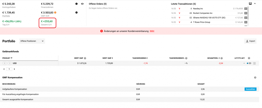Screen dimensions: 262x108
Task: Open the Offene Positionen dropdown
Action: pos(32,41)
